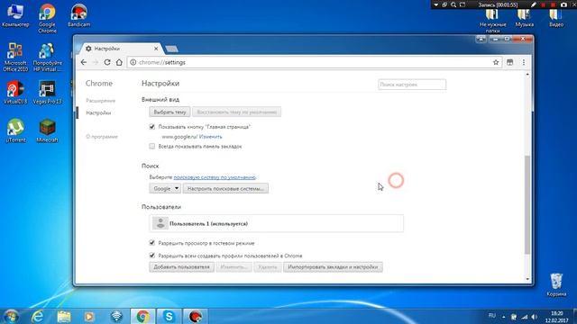Open Расширения in Chrome sidebar
This screenshot has width=577, height=324.
coord(100,100)
